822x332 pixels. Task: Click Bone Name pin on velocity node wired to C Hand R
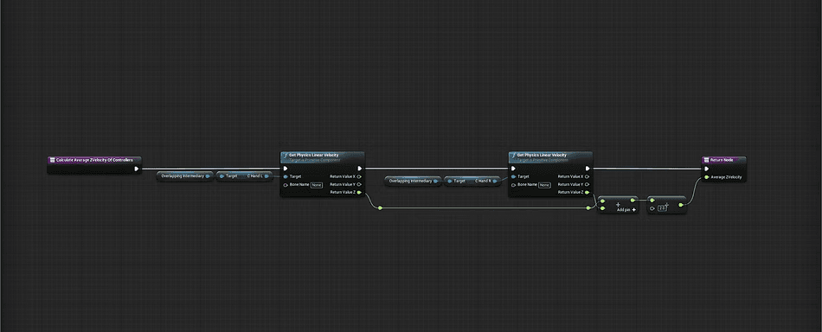[x=514, y=184]
